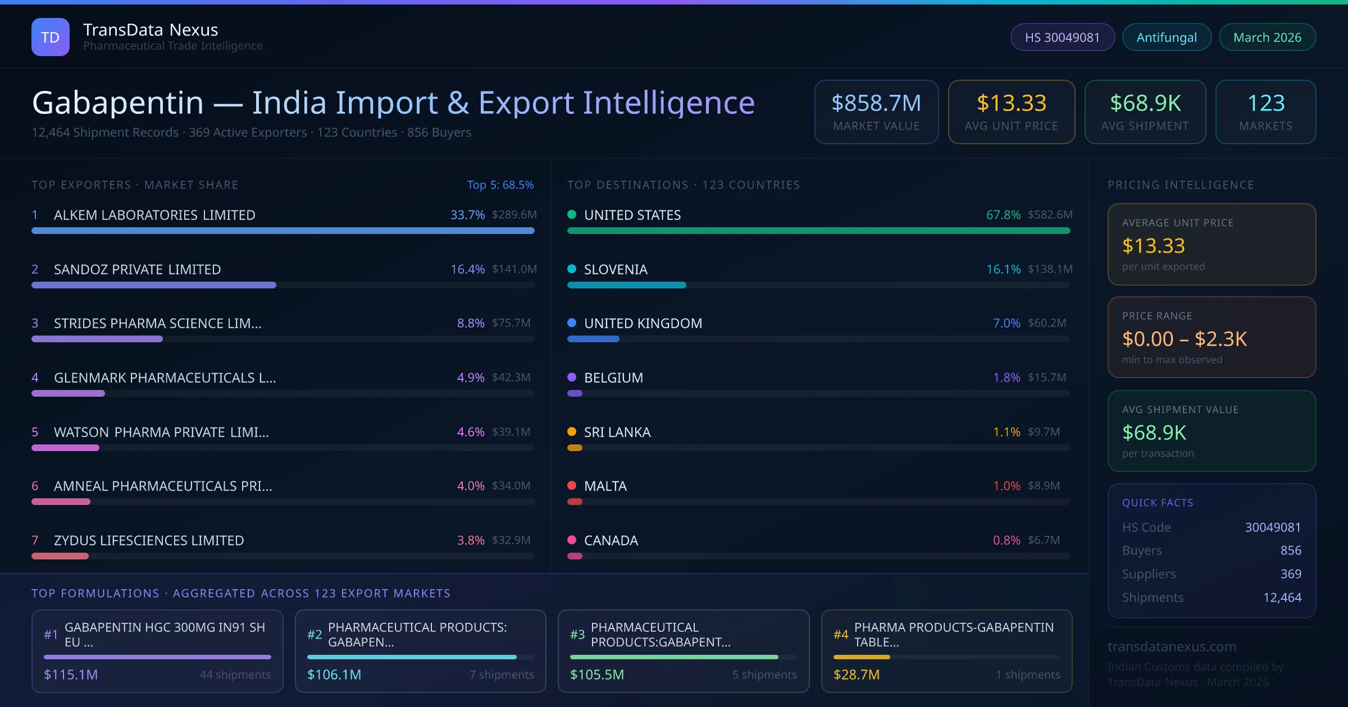
Task: Click the purple dot beside Belgium
Action: click(572, 377)
